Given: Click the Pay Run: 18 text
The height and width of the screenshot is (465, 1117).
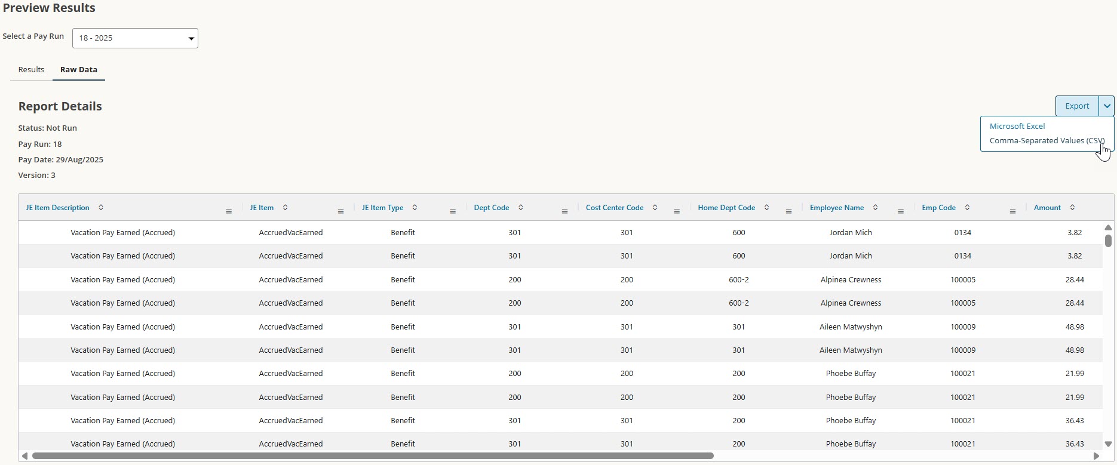Looking at the screenshot, I should click(40, 144).
